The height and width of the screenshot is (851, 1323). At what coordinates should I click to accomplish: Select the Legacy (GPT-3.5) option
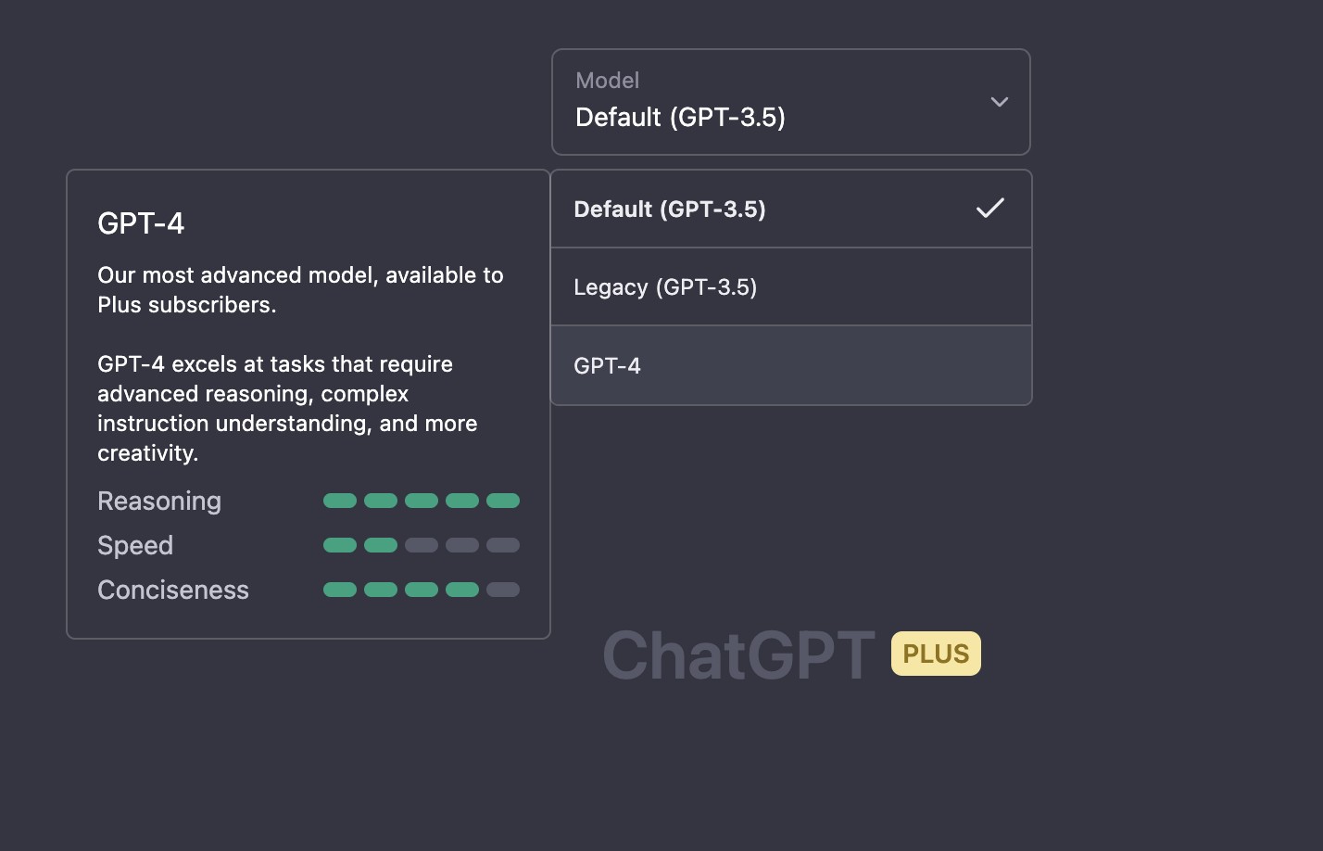[665, 287]
